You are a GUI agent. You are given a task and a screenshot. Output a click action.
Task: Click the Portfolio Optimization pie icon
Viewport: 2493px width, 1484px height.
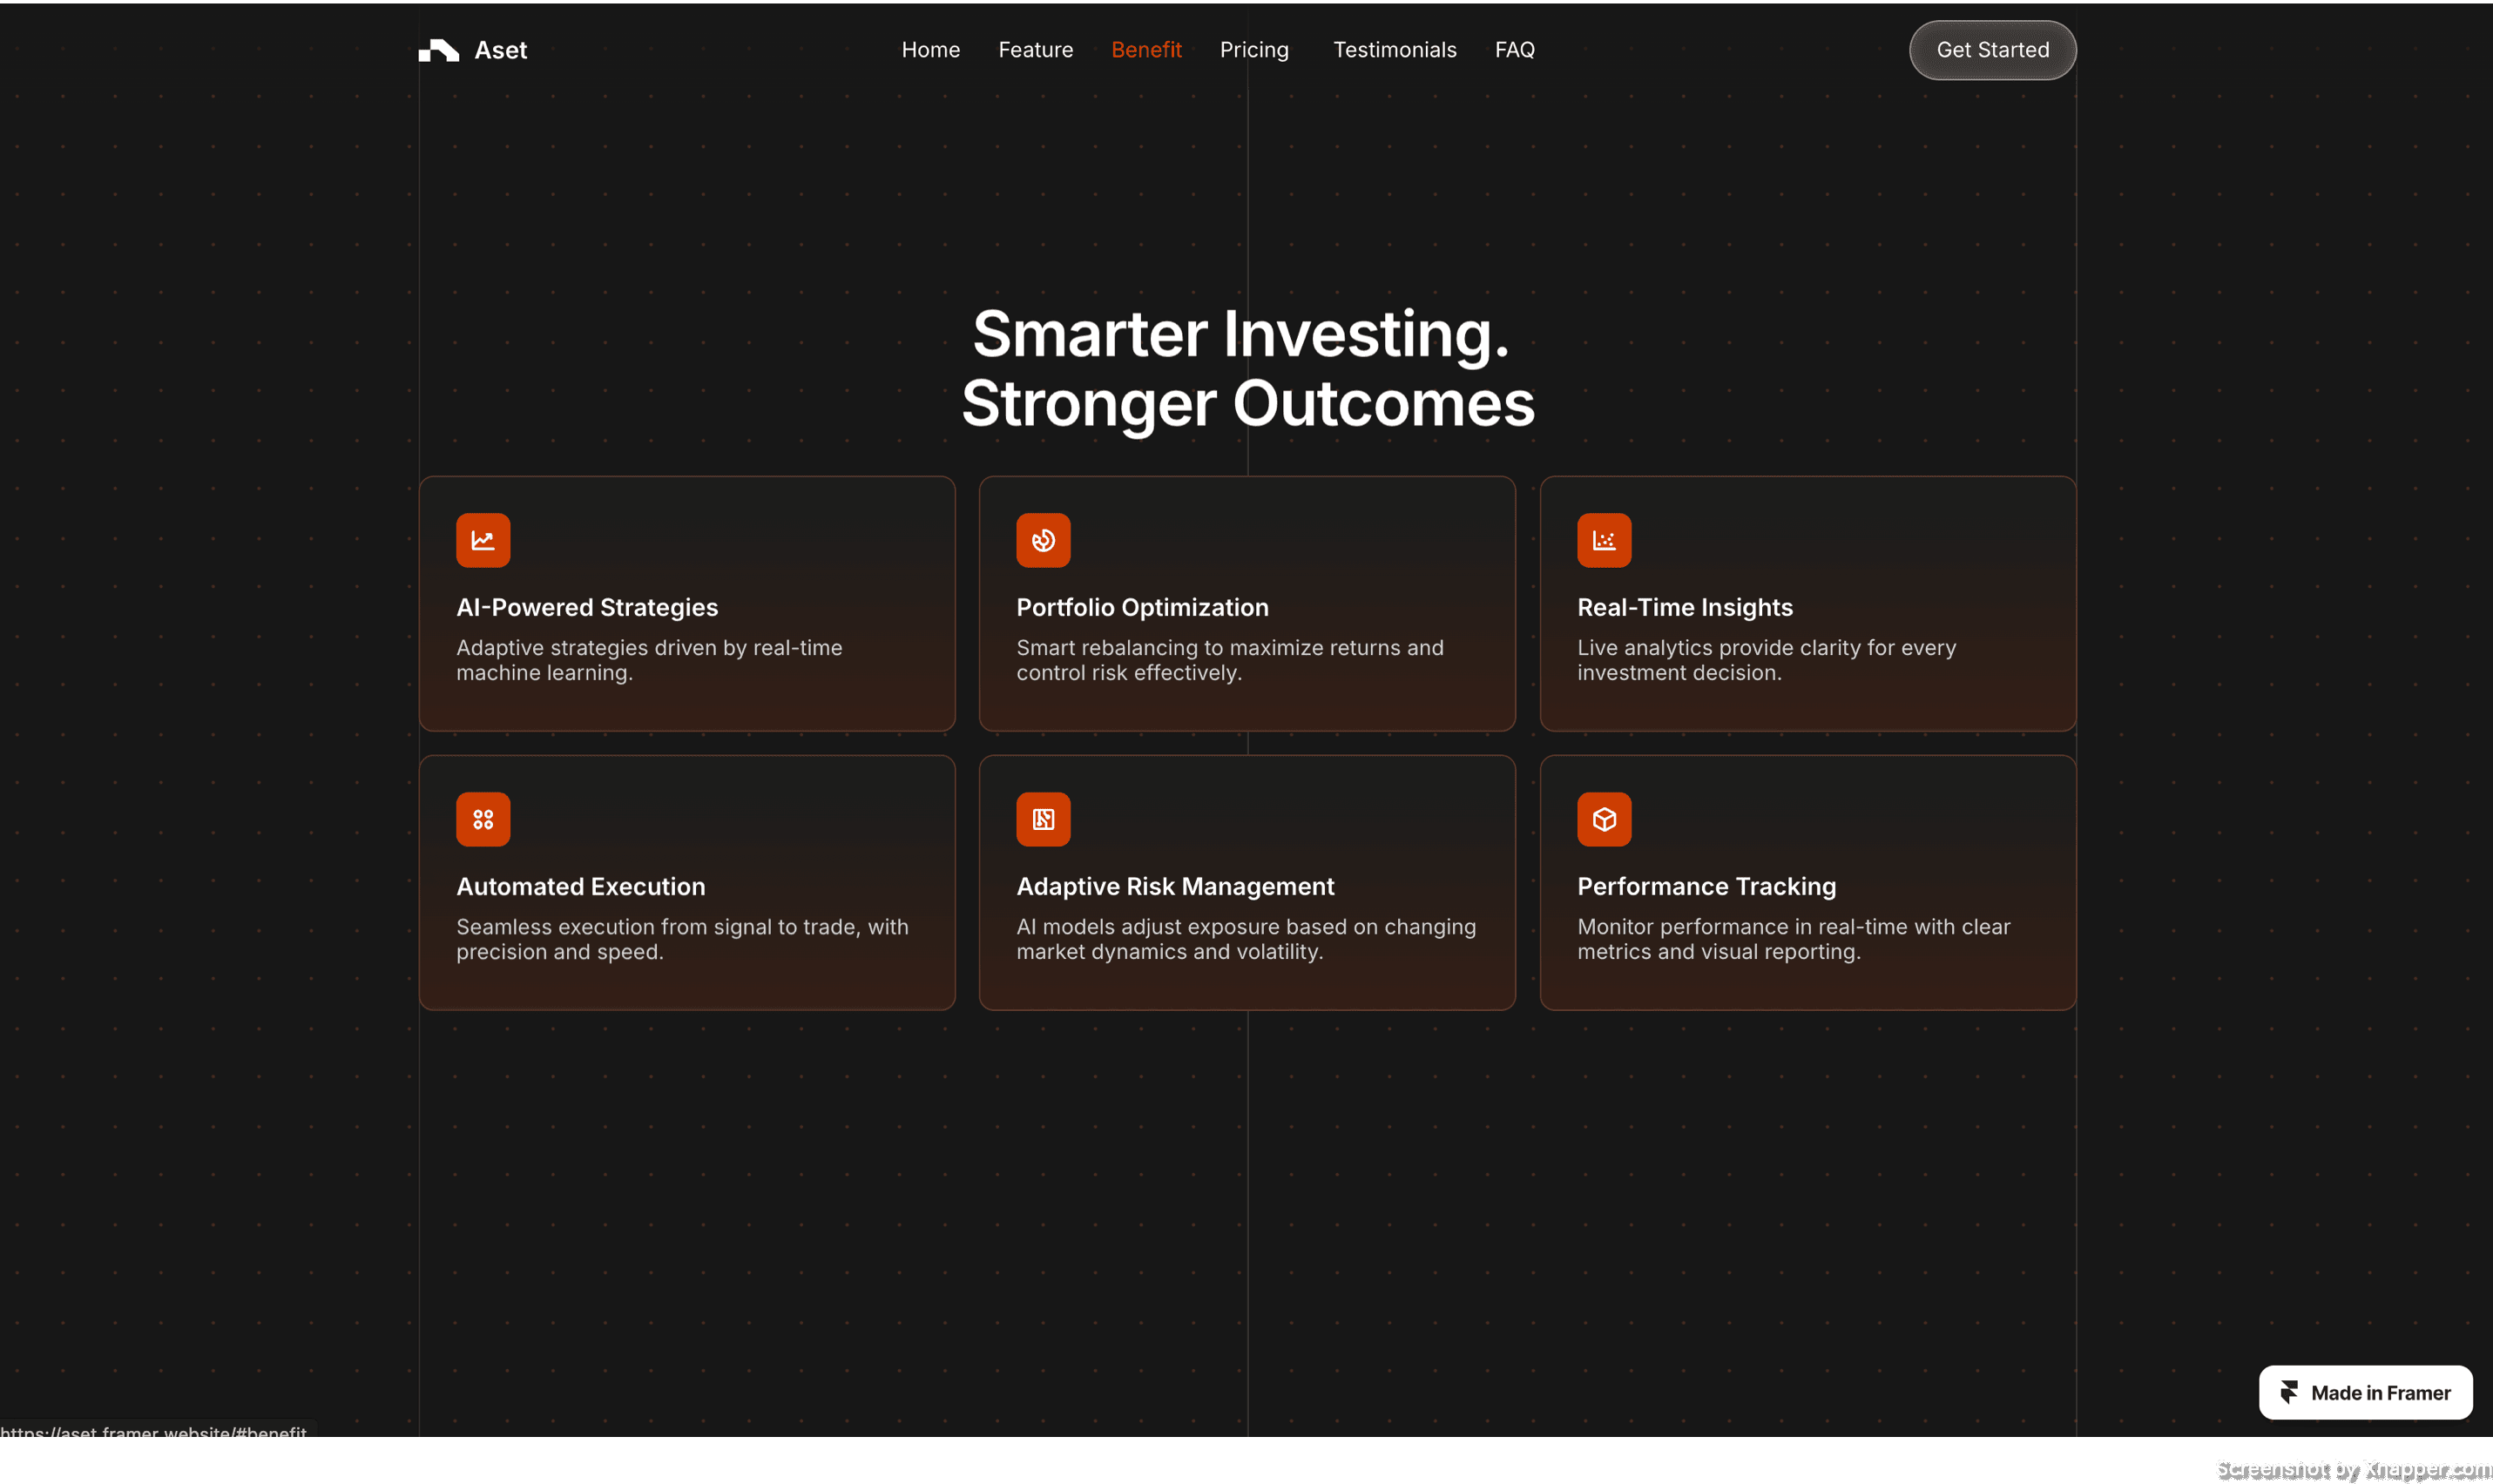coord(1043,540)
